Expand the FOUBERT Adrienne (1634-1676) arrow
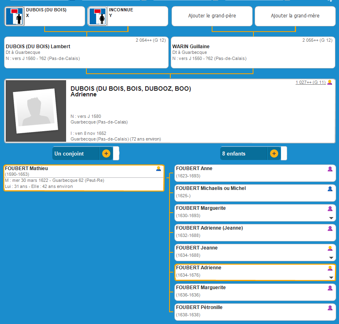Image resolution: width=339 pixels, height=324 pixels. coord(331,277)
